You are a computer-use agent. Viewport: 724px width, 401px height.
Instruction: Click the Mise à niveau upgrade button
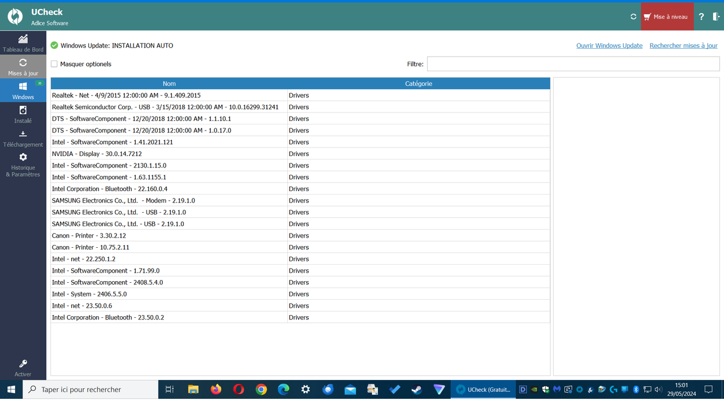pos(667,17)
